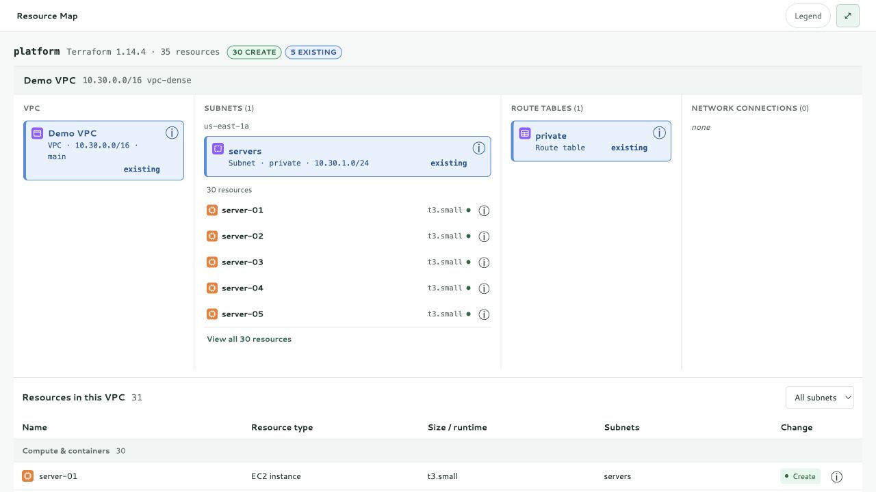Image resolution: width=876 pixels, height=492 pixels.
Task: Click the 30 CREATE badge
Action: point(254,52)
